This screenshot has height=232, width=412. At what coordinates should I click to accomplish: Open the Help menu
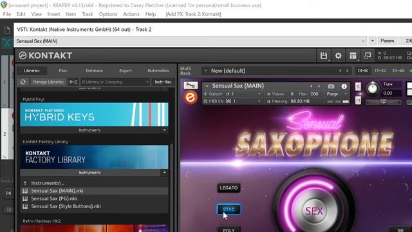tap(151, 14)
